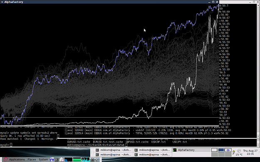
Task: Click terminal scrollbar up arrow
Action: (x=258, y=5)
